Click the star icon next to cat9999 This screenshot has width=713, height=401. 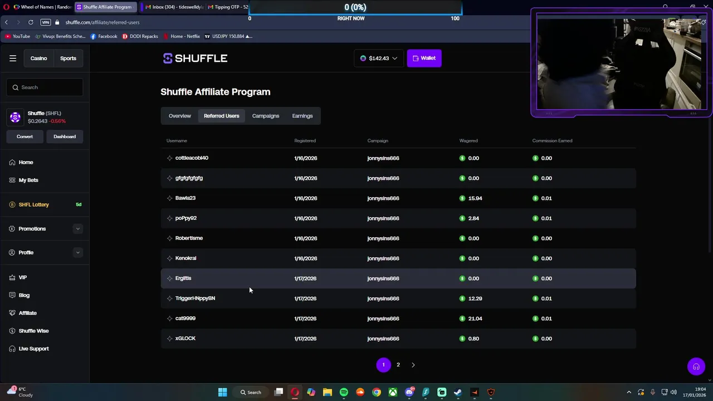(x=169, y=319)
